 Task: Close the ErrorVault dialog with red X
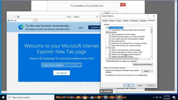123,5
